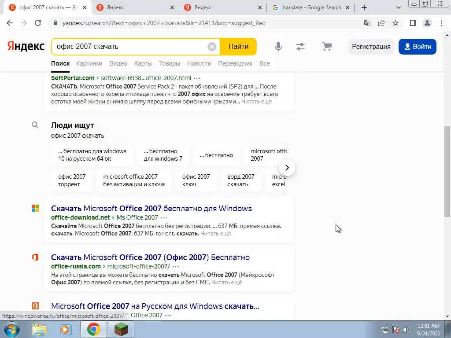Viewport: 451px width, 338px height.
Task: Open the Все services tab
Action: (x=265, y=63)
